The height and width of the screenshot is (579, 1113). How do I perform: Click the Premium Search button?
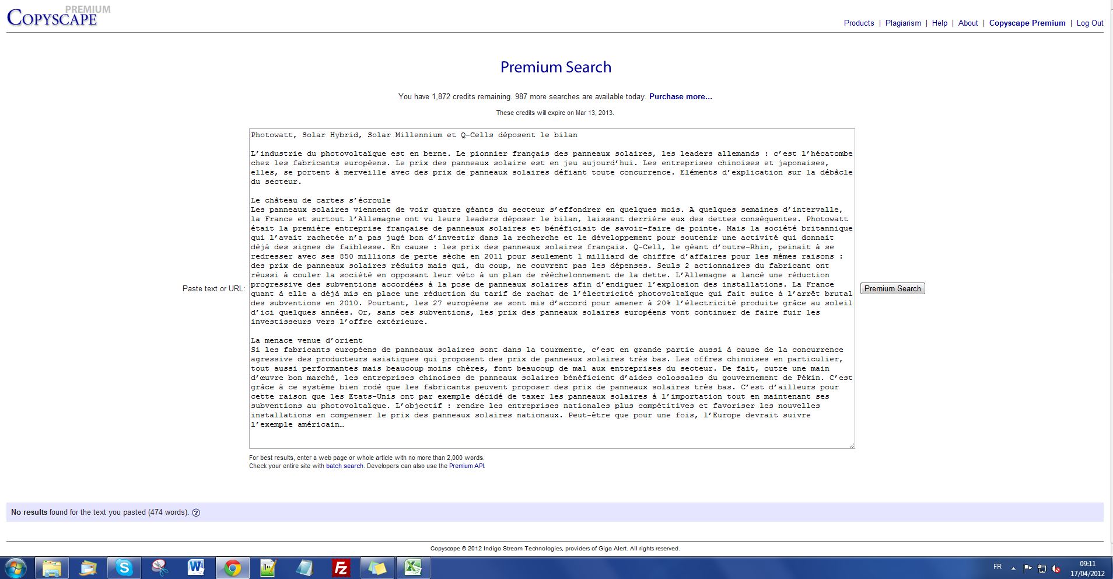(x=892, y=288)
